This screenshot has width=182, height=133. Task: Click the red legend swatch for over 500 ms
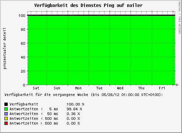point(6,123)
